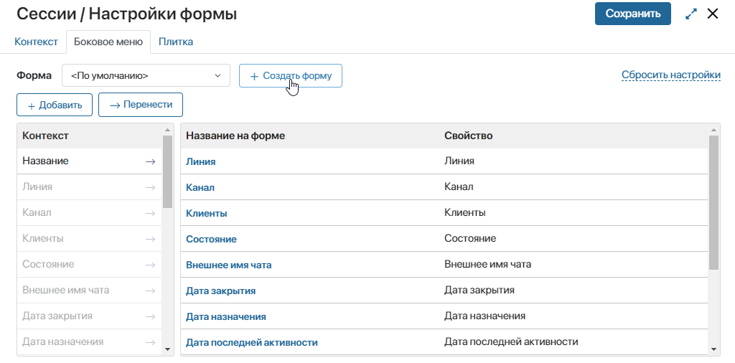The image size is (735, 363).
Task: Open the Плитка tab
Action: click(x=176, y=42)
